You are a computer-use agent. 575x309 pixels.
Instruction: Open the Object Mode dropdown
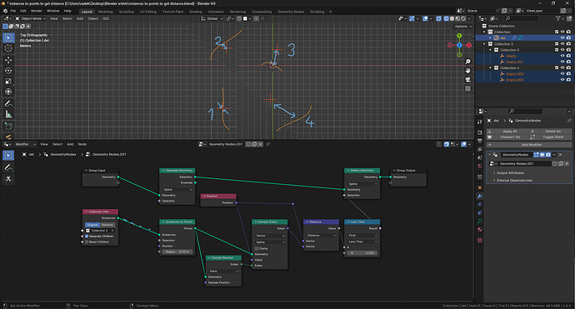(x=30, y=18)
